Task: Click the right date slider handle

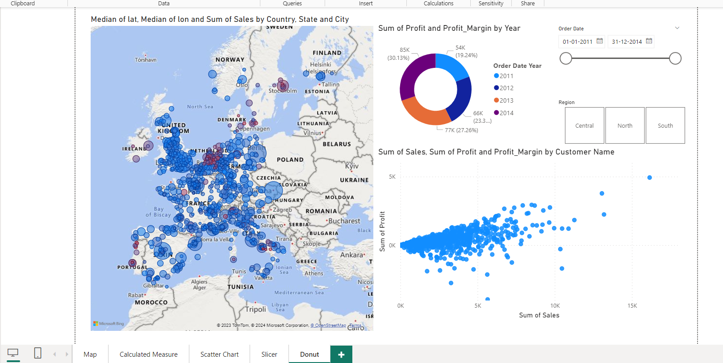Action: tap(675, 58)
